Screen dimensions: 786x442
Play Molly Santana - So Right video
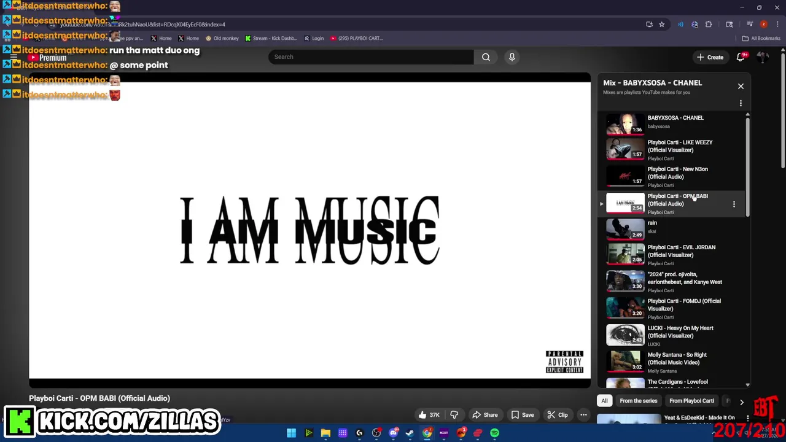pyautogui.click(x=671, y=362)
